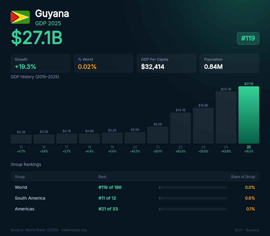270x236 pixels.
Task: Click the +0.7% growth label under 15
Action: 21,151
